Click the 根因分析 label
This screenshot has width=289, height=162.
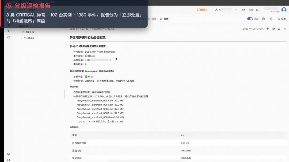coord(74,87)
